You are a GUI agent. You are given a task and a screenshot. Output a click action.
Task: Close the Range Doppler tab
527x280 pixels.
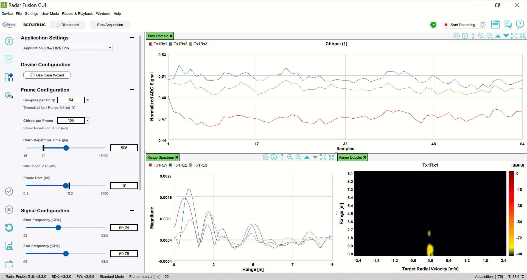coord(365,157)
